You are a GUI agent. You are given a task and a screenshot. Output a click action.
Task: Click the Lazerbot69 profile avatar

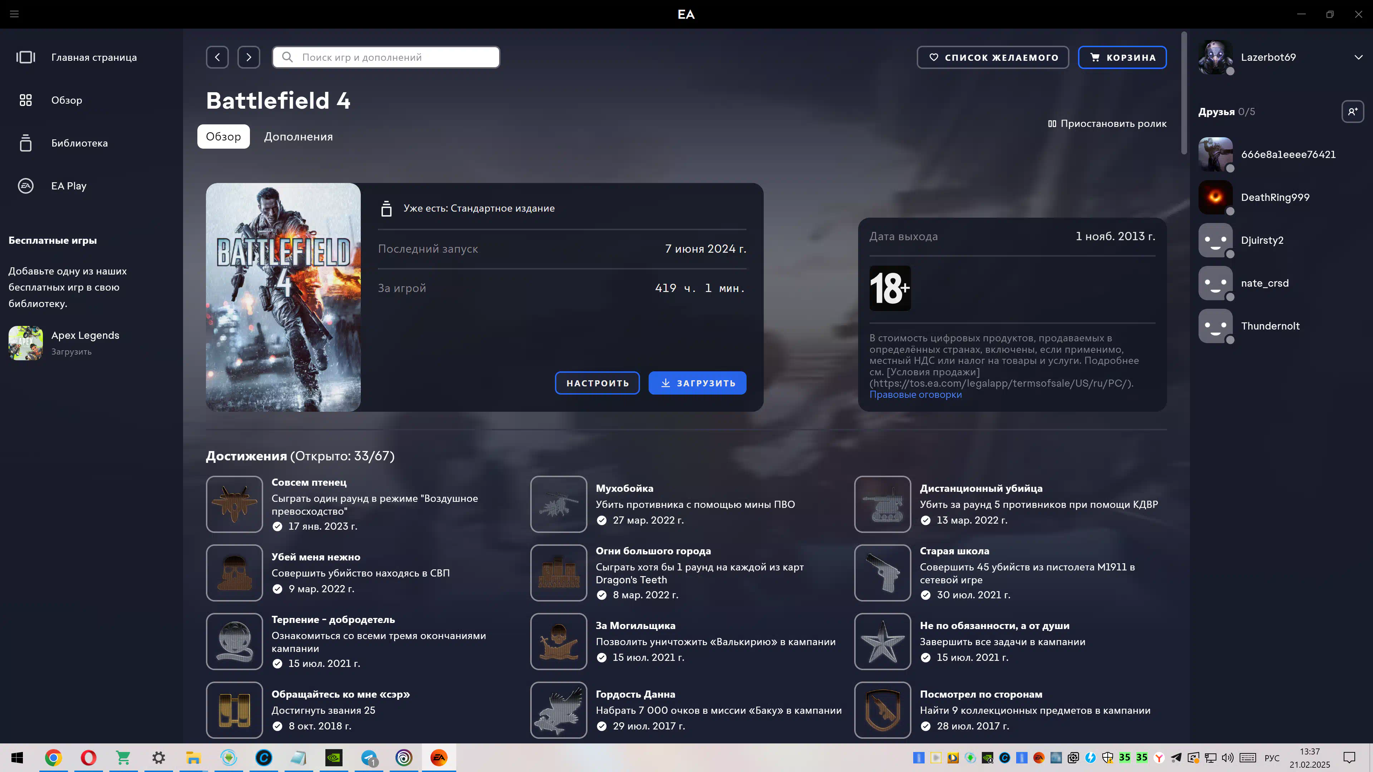(1216, 57)
